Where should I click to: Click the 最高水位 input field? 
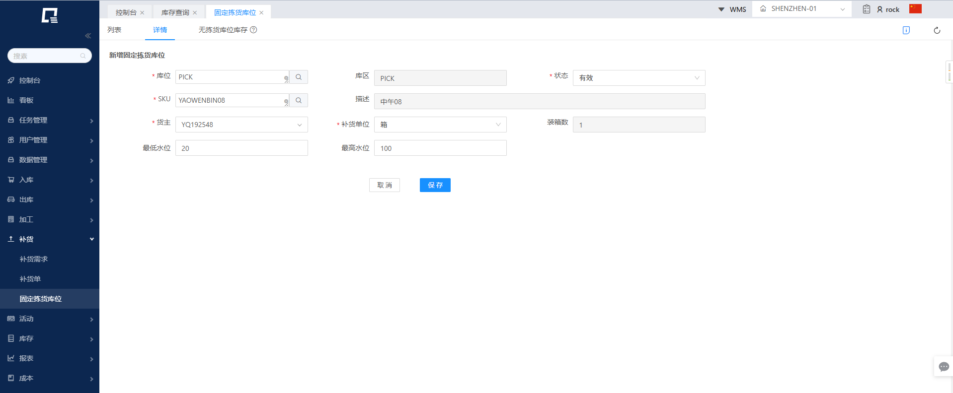pos(440,148)
